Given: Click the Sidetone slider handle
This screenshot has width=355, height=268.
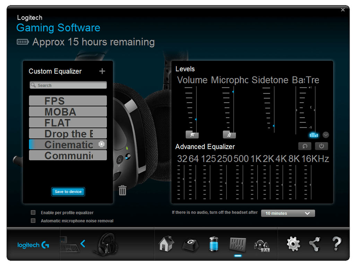Looking at the screenshot, I should point(274,126).
